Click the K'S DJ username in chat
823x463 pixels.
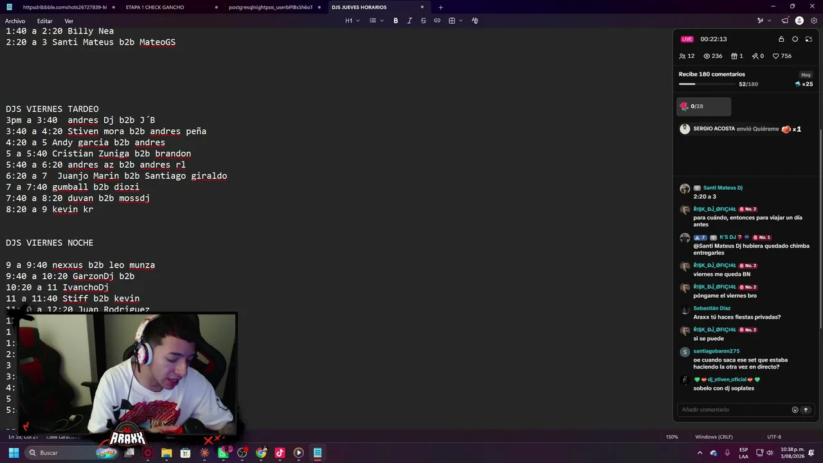727,237
